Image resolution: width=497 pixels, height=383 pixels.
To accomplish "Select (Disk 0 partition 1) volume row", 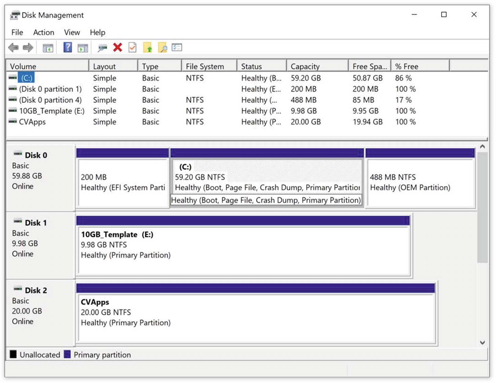I will click(x=50, y=89).
